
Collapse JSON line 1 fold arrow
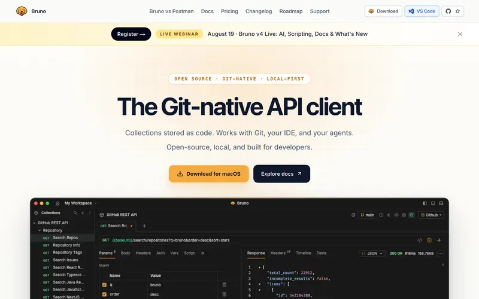259,267
